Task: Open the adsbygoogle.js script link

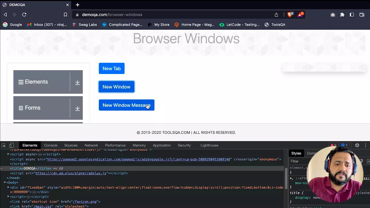Action: [x=138, y=159]
